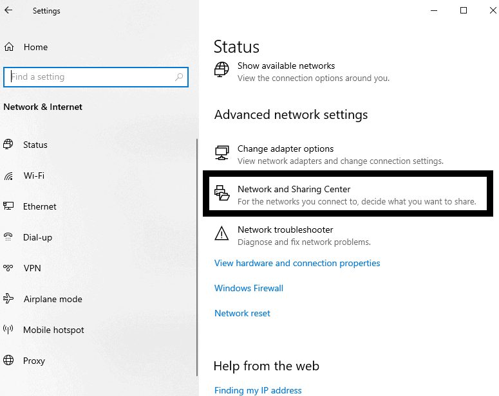The height and width of the screenshot is (396, 499).
Task: Focus the Find a setting search box
Action: point(90,77)
